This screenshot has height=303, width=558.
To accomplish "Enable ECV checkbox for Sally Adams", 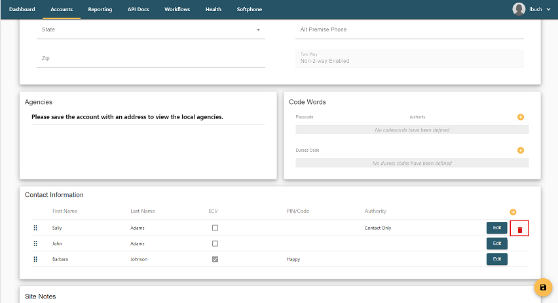I will (215, 228).
